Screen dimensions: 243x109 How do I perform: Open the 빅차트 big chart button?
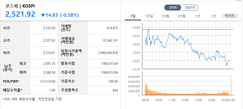pyautogui.click(x=230, y=16)
